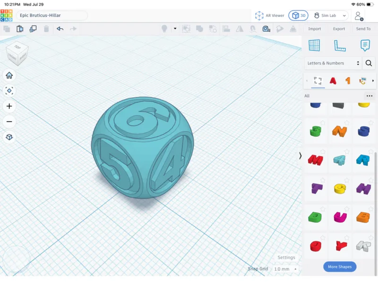
Task: Pick the light blue number 4 shape
Action: tap(339, 160)
